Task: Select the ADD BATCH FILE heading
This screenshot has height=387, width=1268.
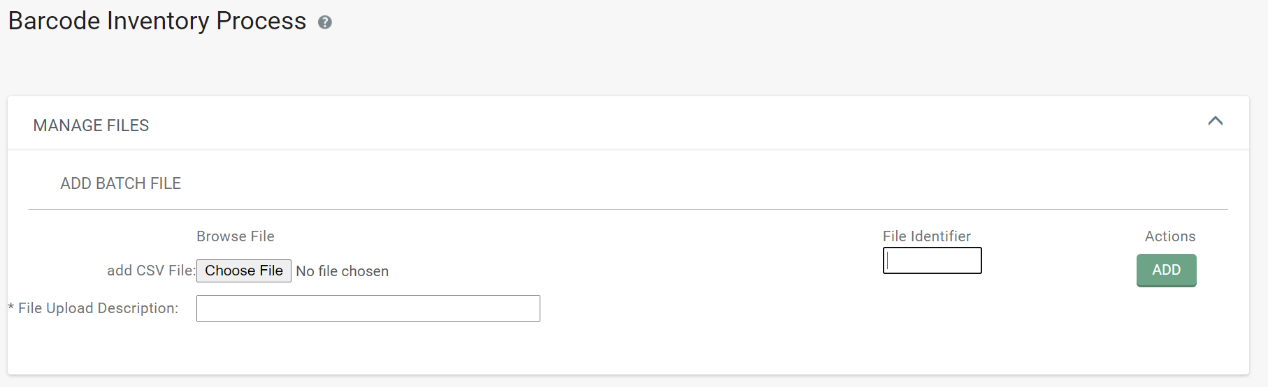Action: [x=120, y=183]
